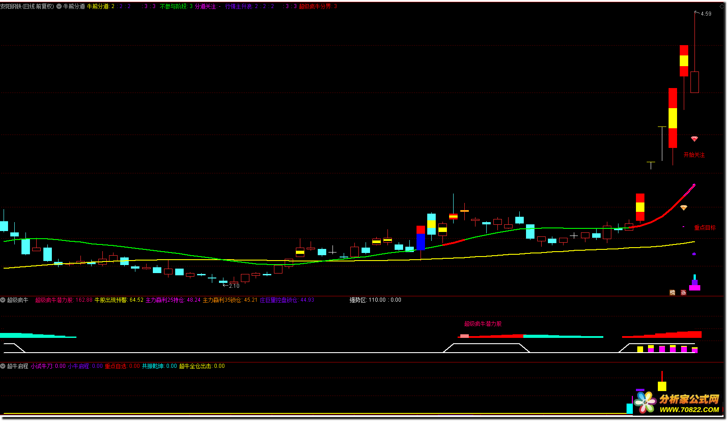
Task: Click the 4.59 high price label
Action: tap(706, 14)
